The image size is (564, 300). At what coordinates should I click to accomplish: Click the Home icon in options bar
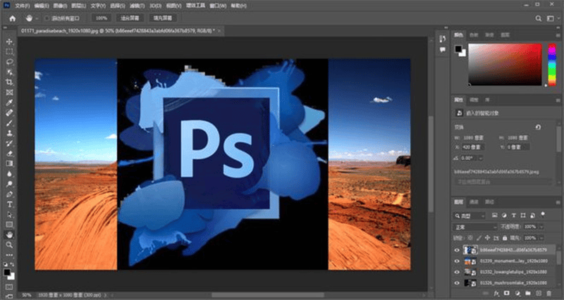coord(13,18)
